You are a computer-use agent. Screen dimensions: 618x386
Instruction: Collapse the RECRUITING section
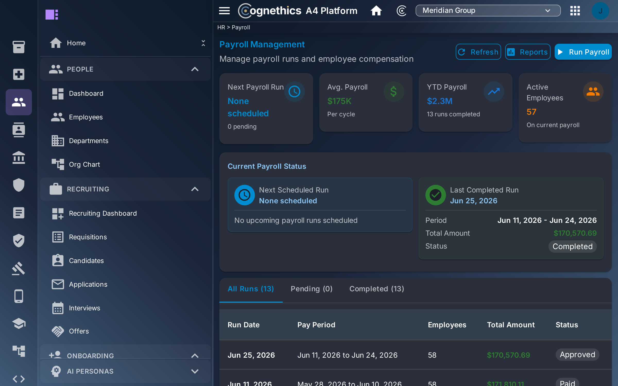(195, 189)
